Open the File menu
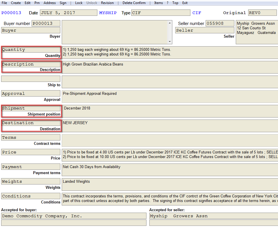Viewport: 278px width, 227px height. pos(4,3)
